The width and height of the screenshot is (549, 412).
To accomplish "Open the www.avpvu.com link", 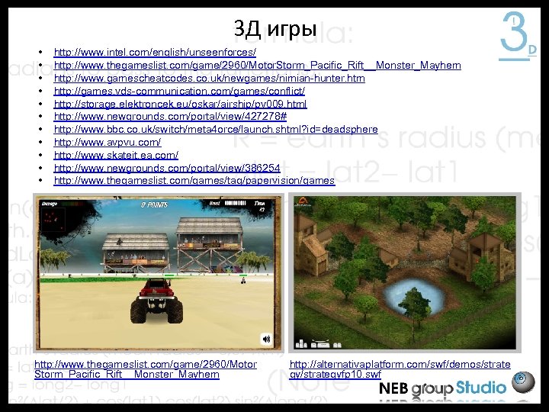I will [108, 142].
